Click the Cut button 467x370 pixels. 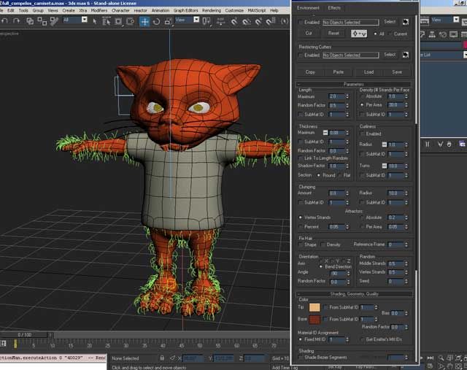[x=309, y=34]
